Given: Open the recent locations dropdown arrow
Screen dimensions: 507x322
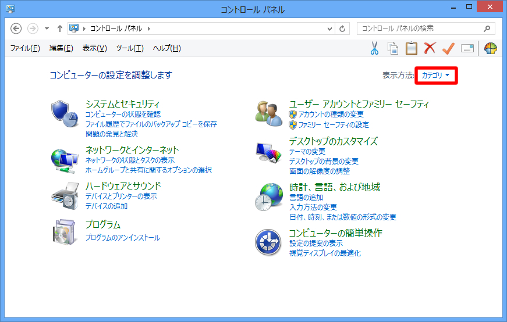Looking at the screenshot, I should coord(47,28).
